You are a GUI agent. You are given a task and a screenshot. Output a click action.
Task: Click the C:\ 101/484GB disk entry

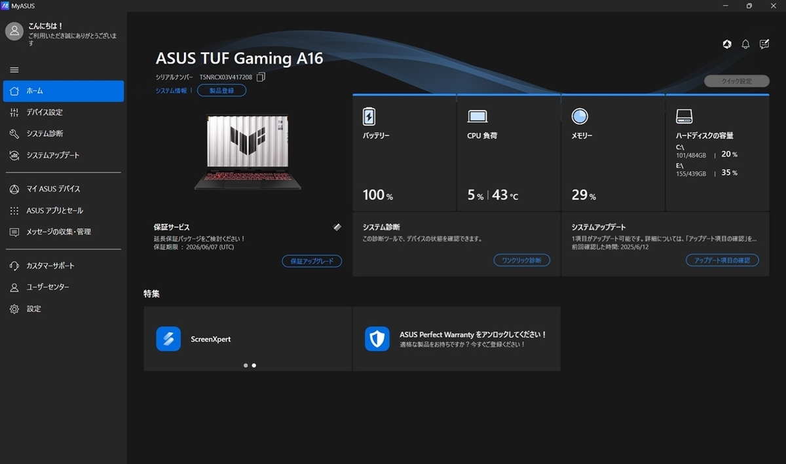[x=707, y=151]
